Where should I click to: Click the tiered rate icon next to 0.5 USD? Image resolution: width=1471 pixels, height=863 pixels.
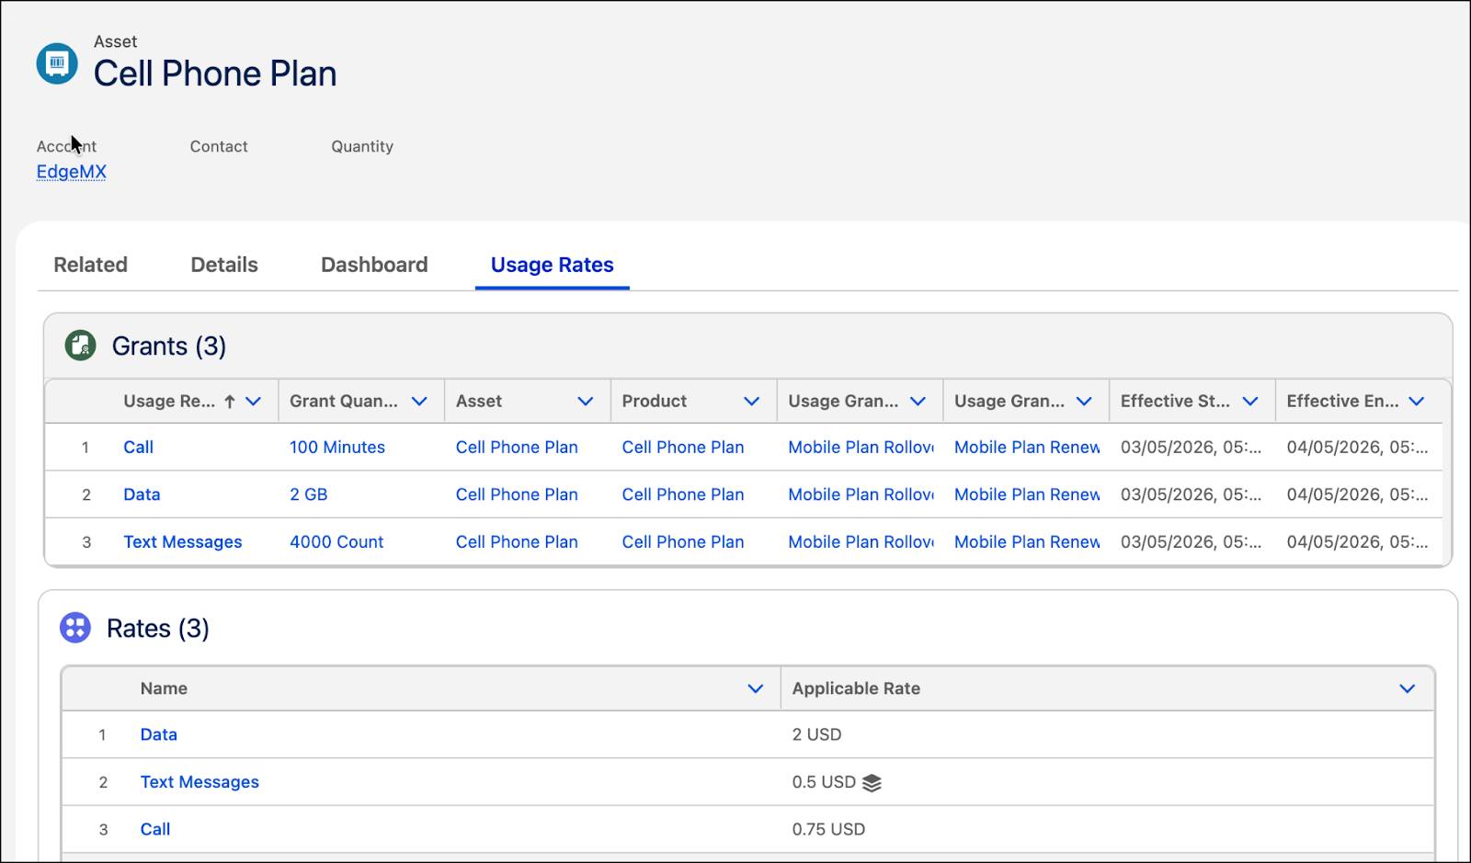coord(872,782)
